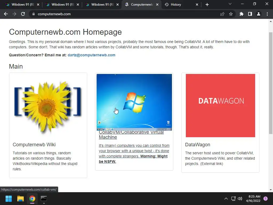Open the Chrome profile icon

tap(259, 14)
